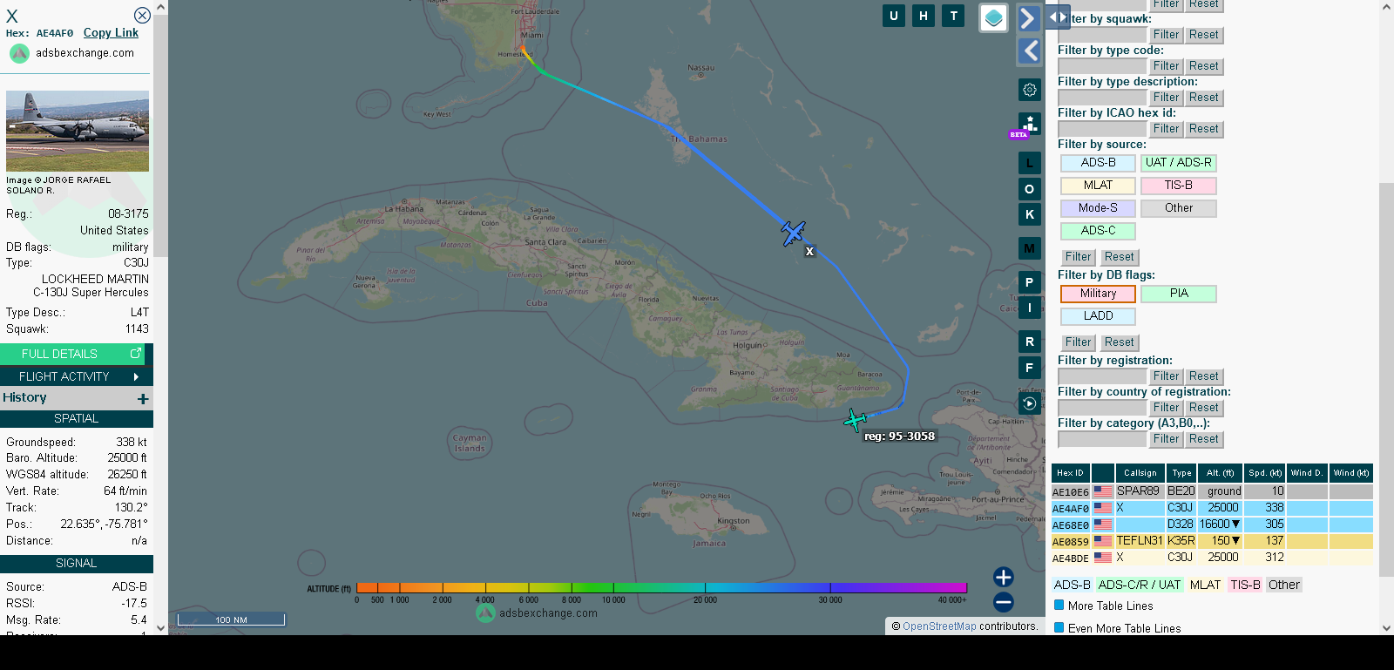This screenshot has width=1394, height=670.
Task: Toggle Other source filter
Action: coord(1178,208)
